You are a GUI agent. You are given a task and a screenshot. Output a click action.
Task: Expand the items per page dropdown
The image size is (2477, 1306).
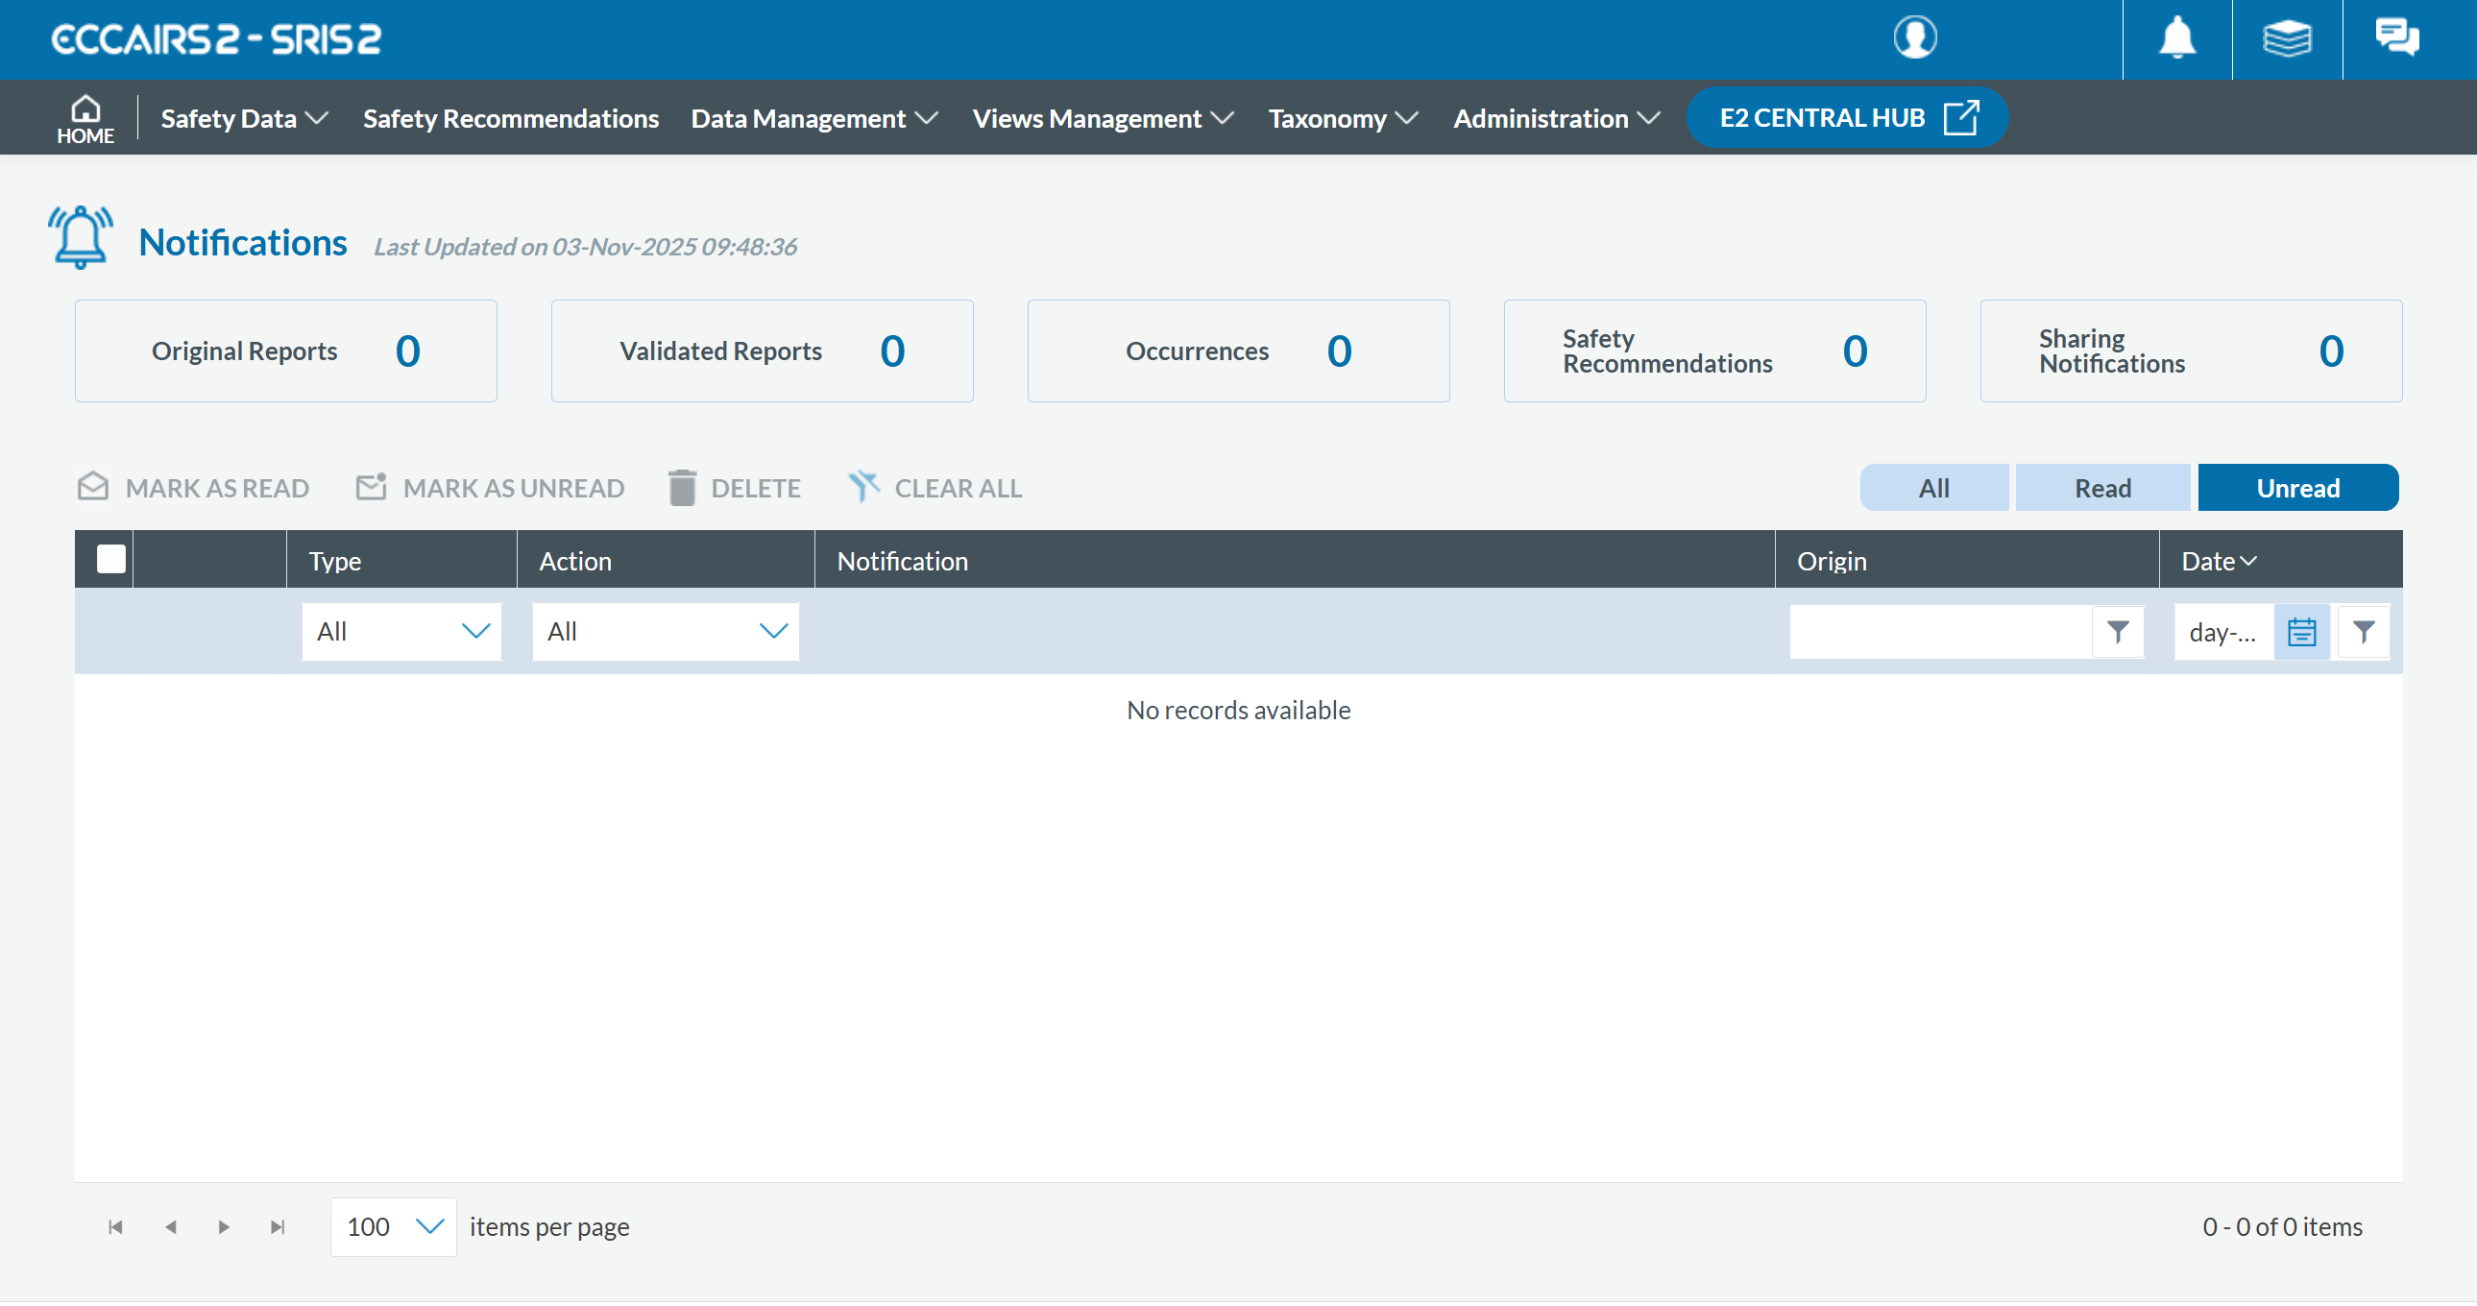click(x=393, y=1227)
